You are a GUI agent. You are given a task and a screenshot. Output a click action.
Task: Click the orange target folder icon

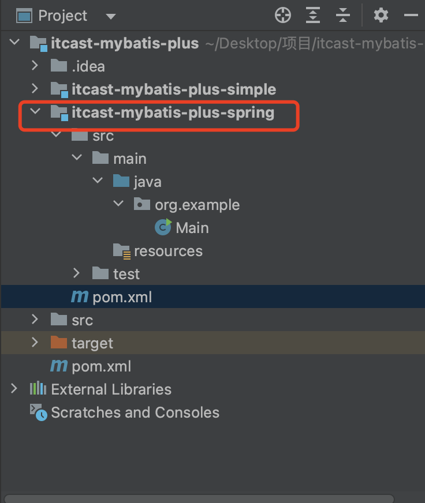coord(59,343)
